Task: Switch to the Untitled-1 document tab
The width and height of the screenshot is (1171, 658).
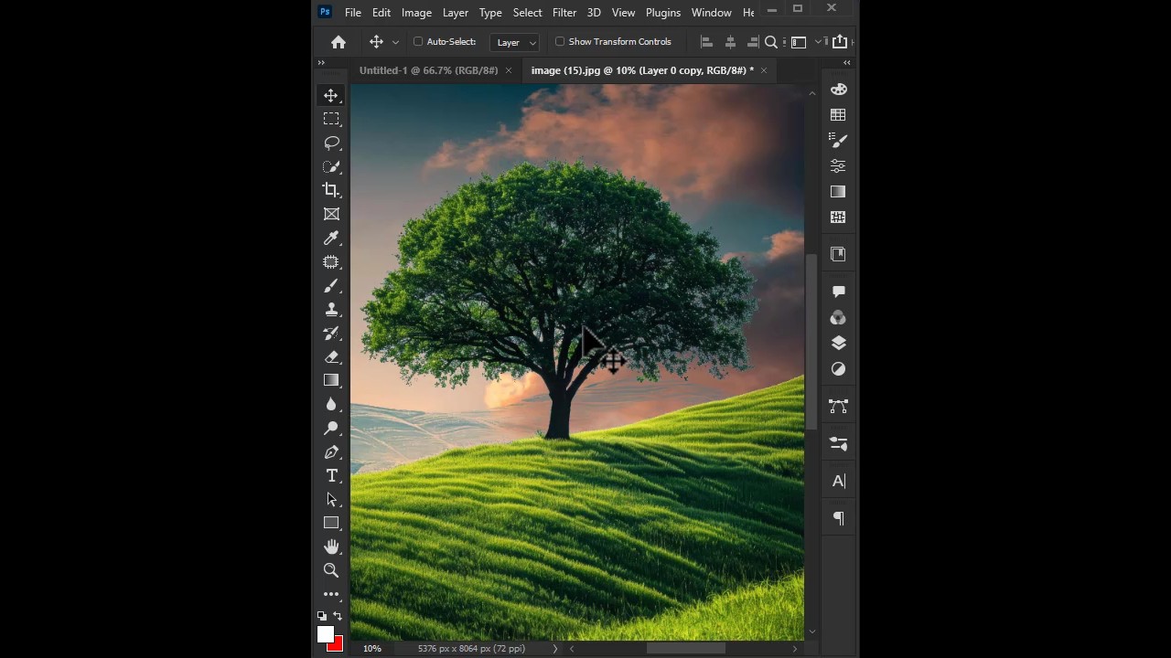Action: [x=428, y=70]
